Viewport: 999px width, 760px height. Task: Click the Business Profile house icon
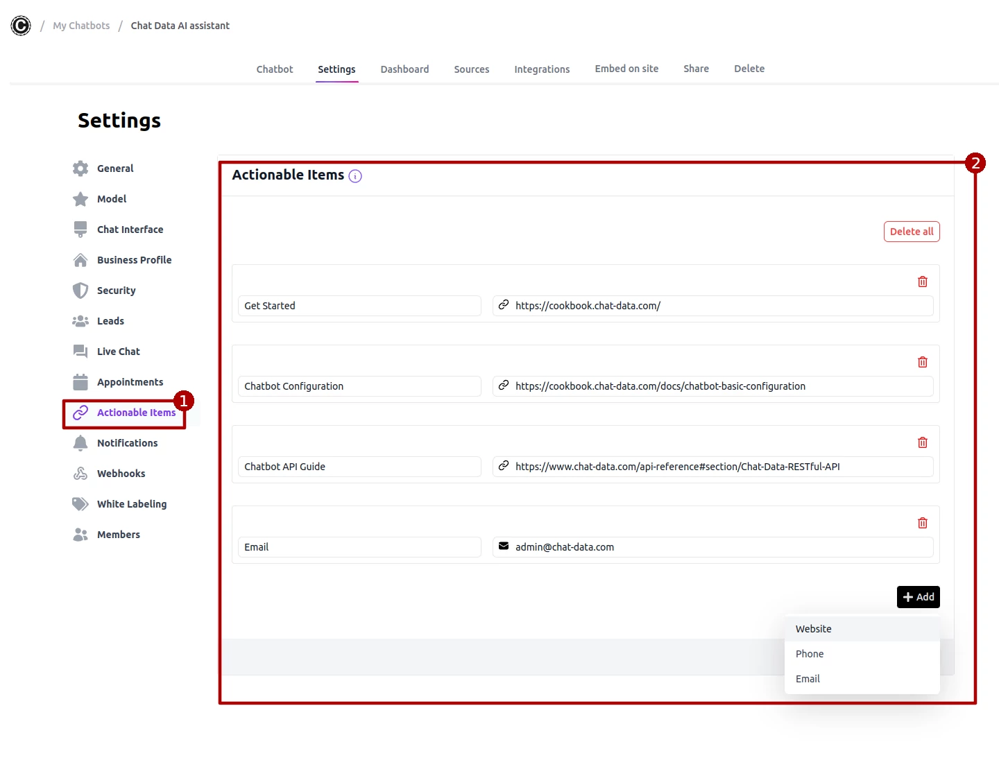[80, 260]
